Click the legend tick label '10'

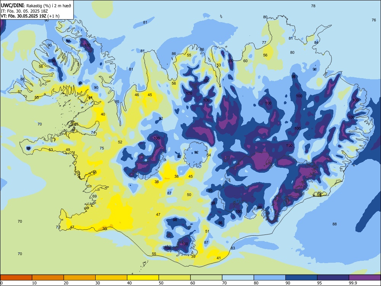34,283
